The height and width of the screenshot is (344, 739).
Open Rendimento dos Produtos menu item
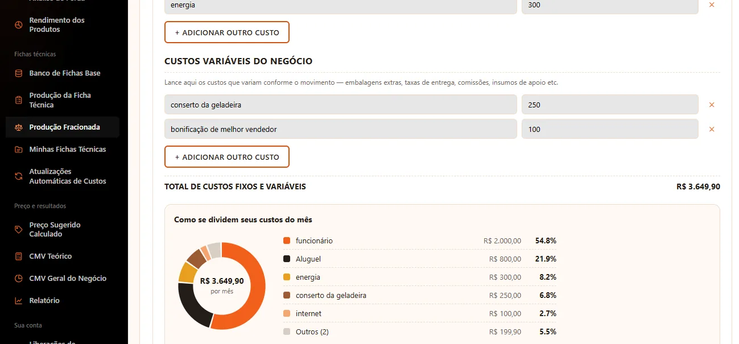click(63, 24)
